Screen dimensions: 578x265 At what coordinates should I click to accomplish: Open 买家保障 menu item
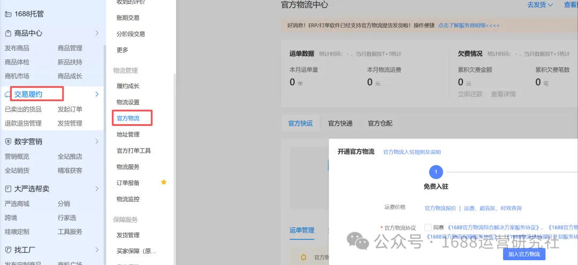tap(137, 252)
